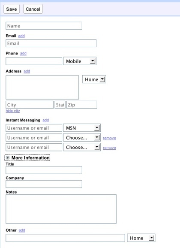
Task: Expand the More Information plus icon
Action: (8, 158)
